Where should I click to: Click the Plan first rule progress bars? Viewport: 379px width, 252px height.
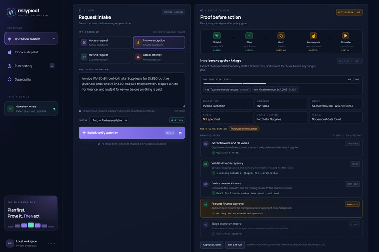point(31,225)
